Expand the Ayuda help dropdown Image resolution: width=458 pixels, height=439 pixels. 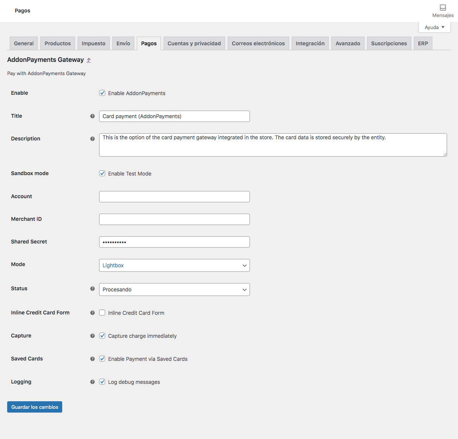[434, 27]
